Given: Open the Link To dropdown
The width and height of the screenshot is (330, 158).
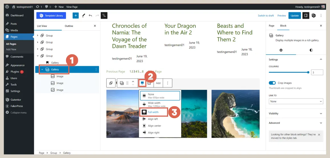Looking at the screenshot, I should click(296, 101).
